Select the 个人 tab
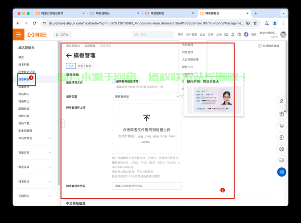Screen dimensions: 301x223 click(71, 66)
